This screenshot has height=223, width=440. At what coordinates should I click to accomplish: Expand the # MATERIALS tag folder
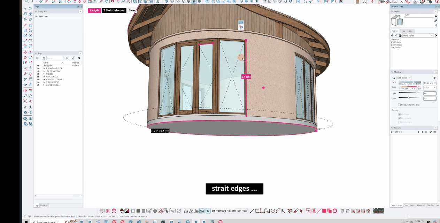point(44,77)
